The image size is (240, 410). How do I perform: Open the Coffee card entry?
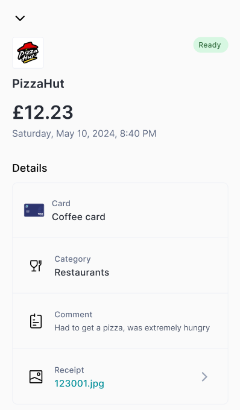click(x=120, y=210)
